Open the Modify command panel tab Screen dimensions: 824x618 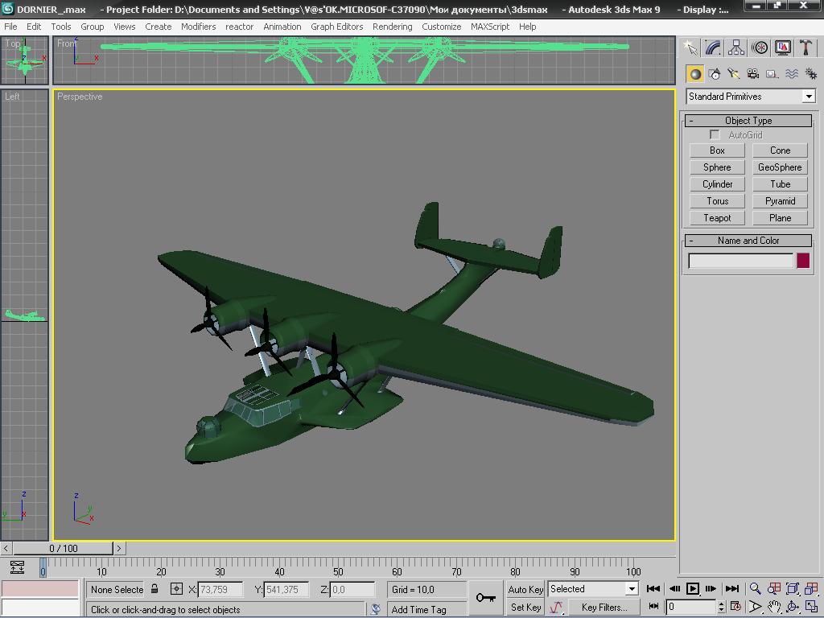(713, 48)
